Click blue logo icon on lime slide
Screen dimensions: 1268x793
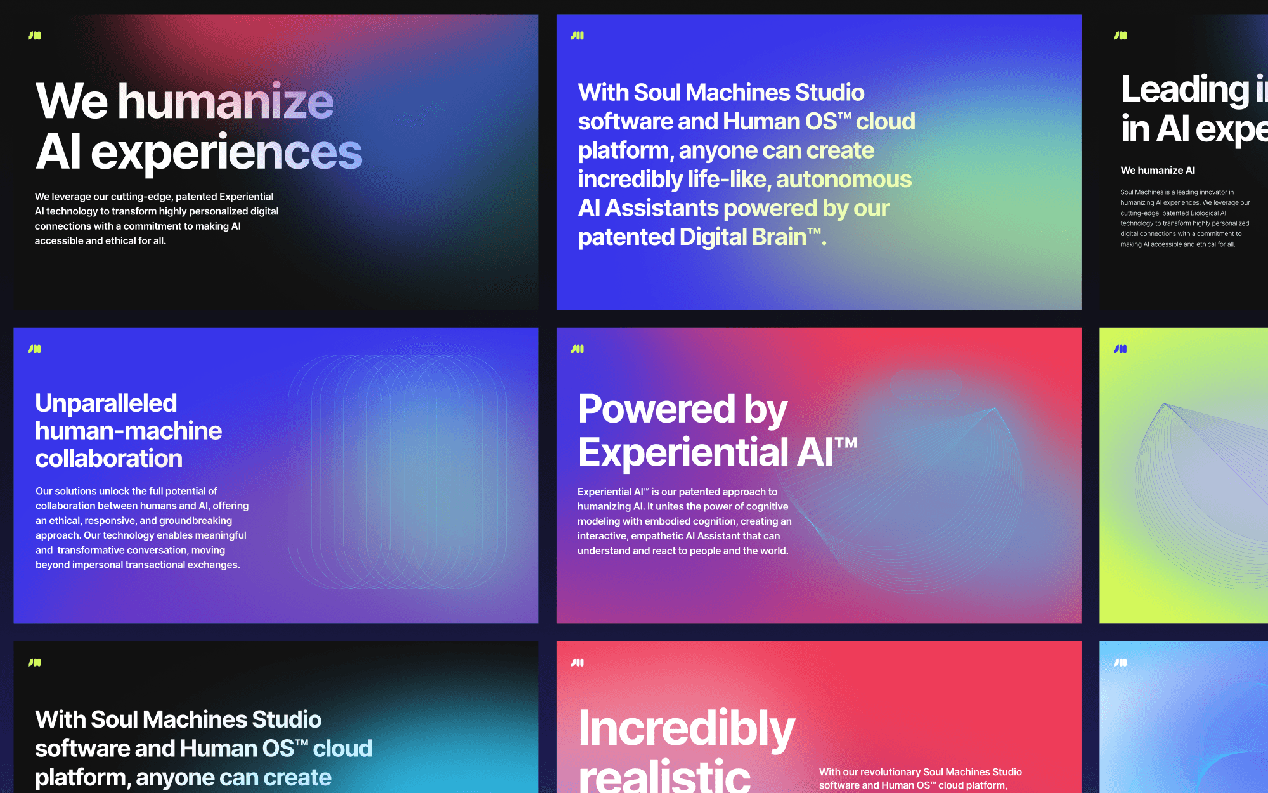click(1120, 349)
